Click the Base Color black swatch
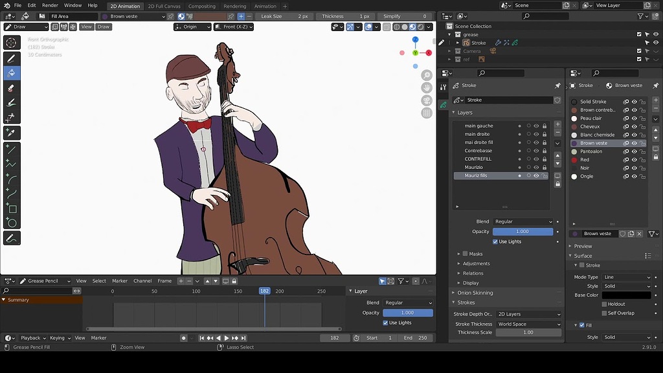 [x=627, y=295]
